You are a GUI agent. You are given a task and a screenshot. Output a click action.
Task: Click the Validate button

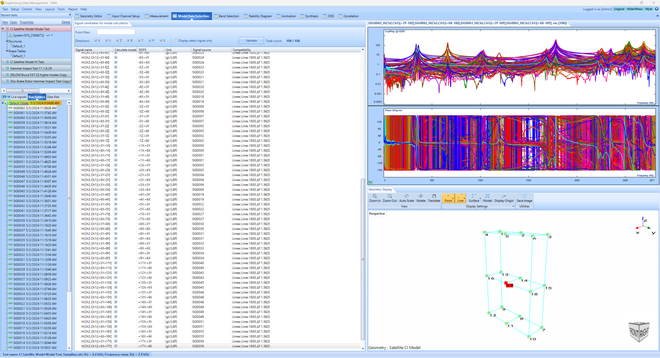click(251, 40)
